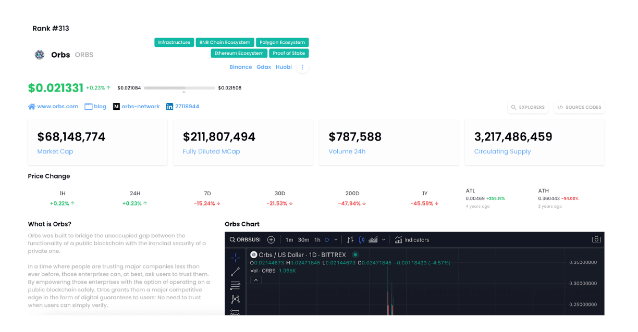Click the Ethereum Ecosystem tag
The height and width of the screenshot is (332, 638).
[x=239, y=53]
